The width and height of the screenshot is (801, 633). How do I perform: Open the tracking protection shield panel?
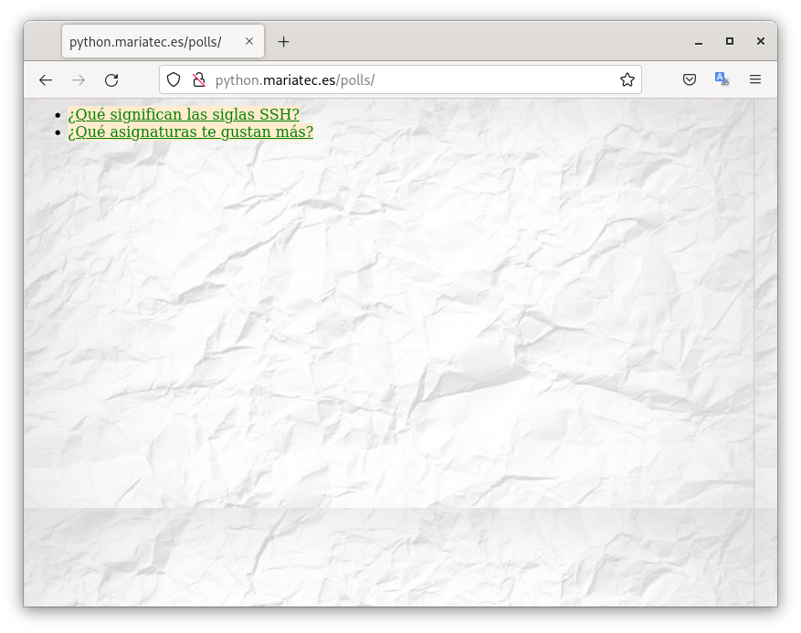174,80
